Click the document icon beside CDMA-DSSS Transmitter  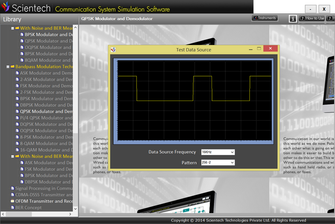[x=12, y=194]
